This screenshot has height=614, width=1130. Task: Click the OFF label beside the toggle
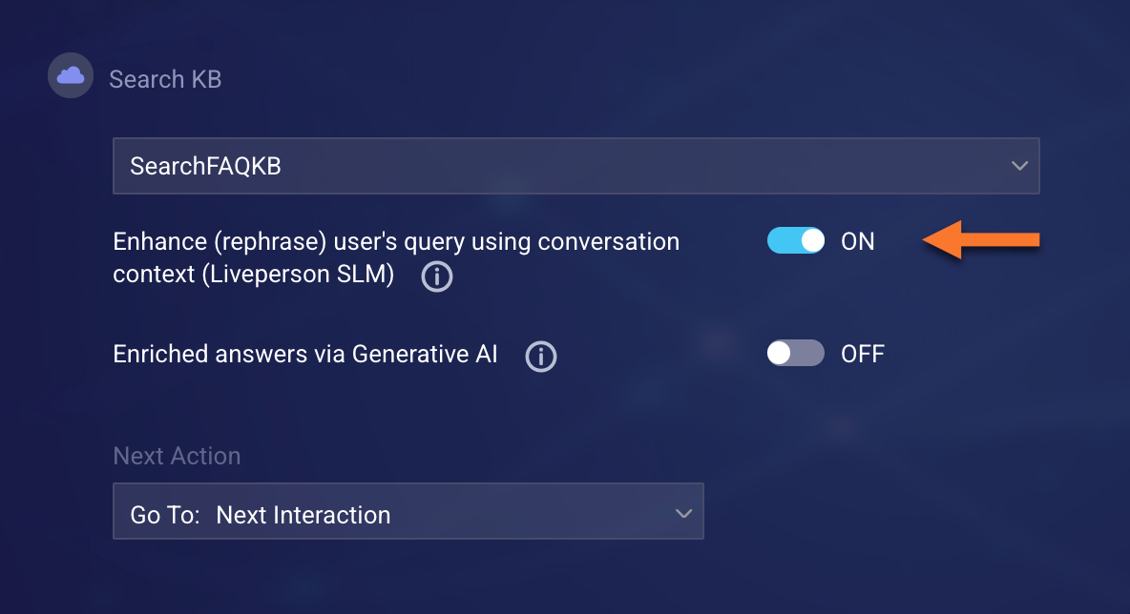862,355
